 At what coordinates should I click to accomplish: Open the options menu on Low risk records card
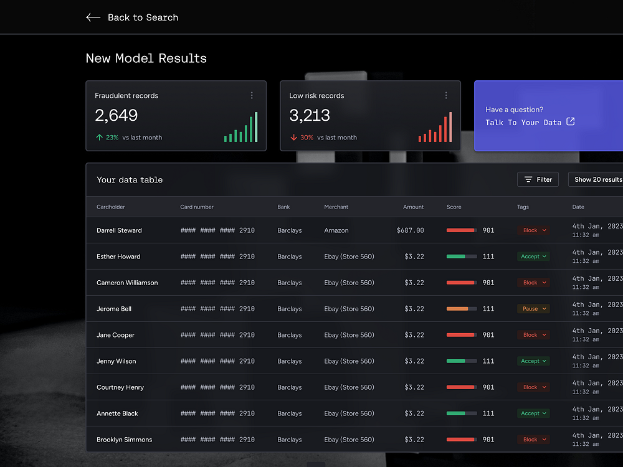(446, 95)
